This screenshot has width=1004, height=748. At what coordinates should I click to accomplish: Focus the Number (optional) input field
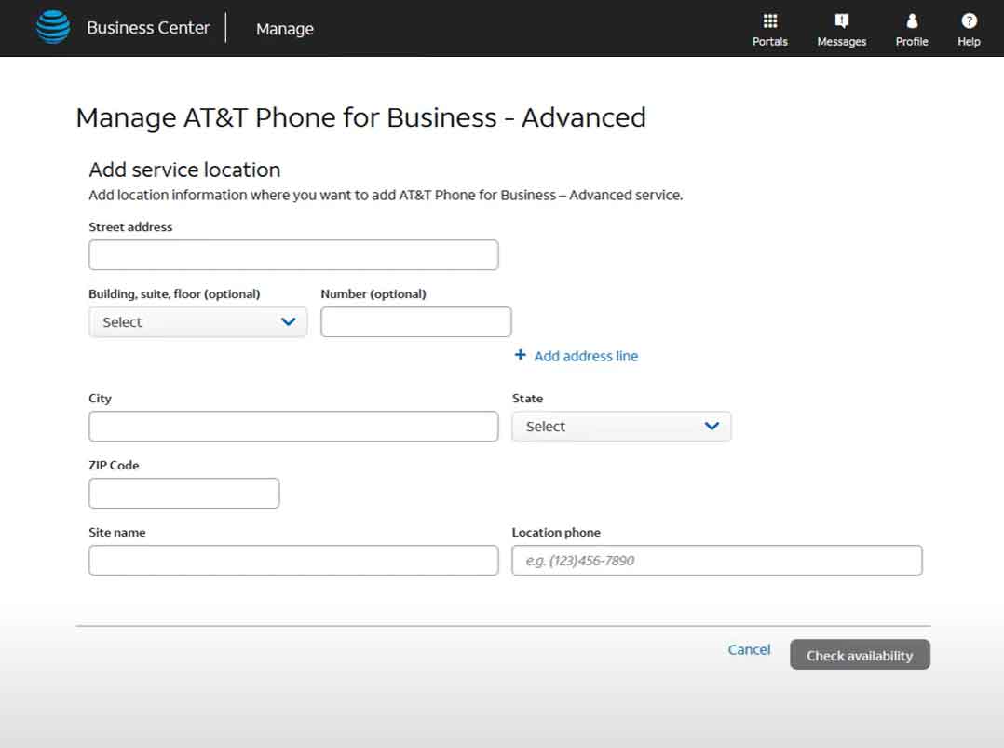pos(416,321)
